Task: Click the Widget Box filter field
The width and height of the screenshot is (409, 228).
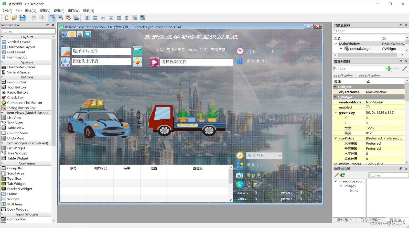Action: (28, 31)
